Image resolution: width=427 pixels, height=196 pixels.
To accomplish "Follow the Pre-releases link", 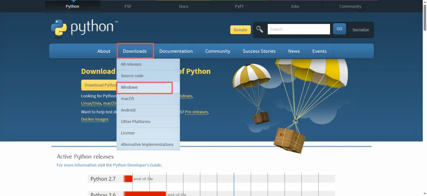I will 196,112.
